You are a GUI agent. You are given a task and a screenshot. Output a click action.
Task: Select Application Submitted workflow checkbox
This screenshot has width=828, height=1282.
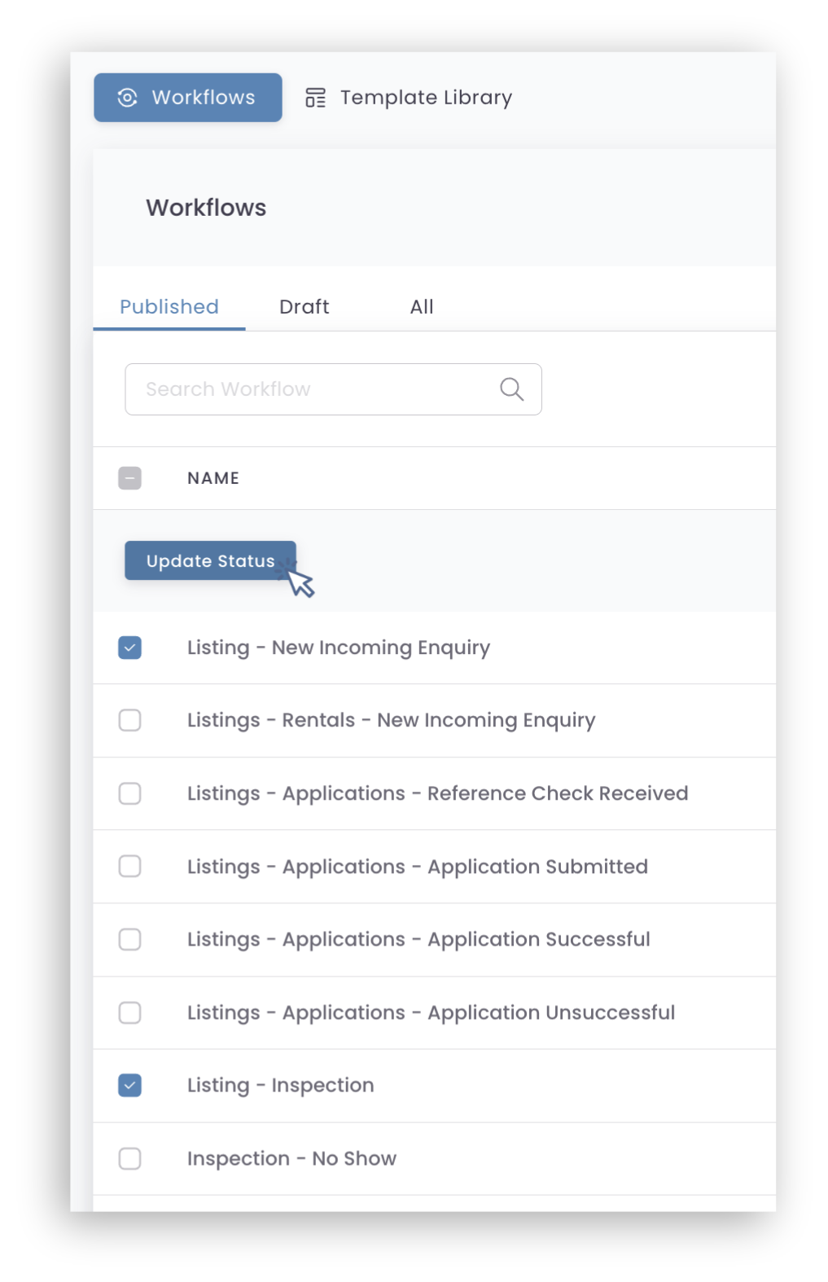(129, 866)
